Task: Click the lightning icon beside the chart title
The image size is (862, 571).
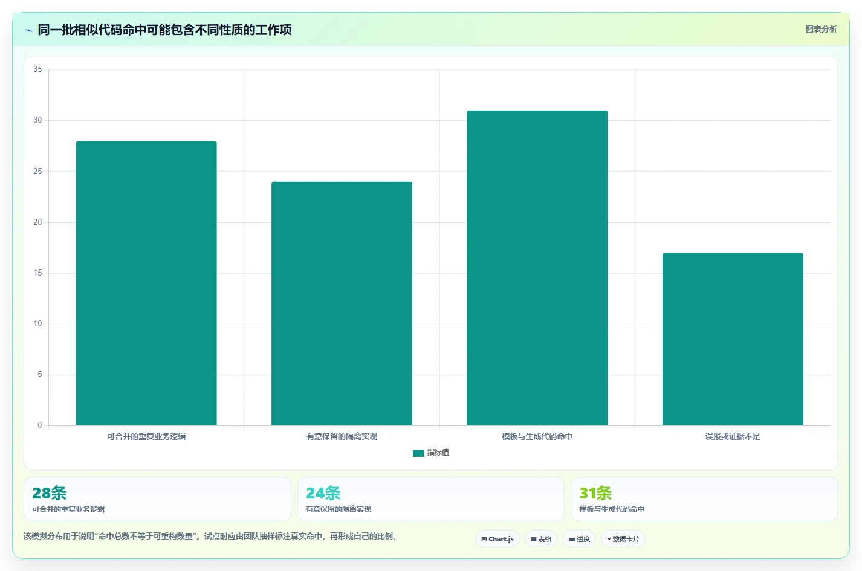Action: pos(28,30)
